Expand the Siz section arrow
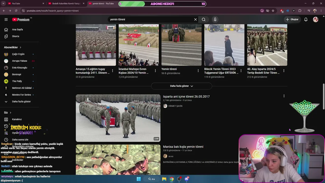325x183 pixels. (10, 113)
